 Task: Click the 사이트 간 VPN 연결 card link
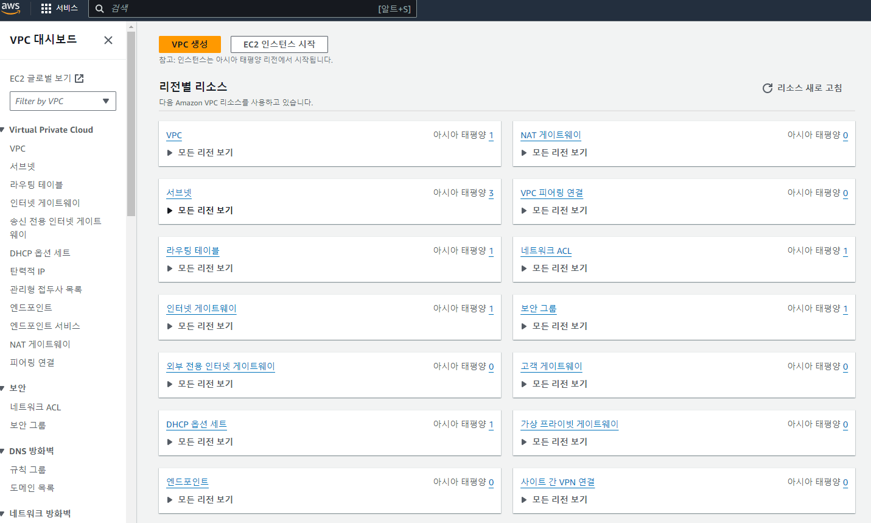[x=558, y=482]
